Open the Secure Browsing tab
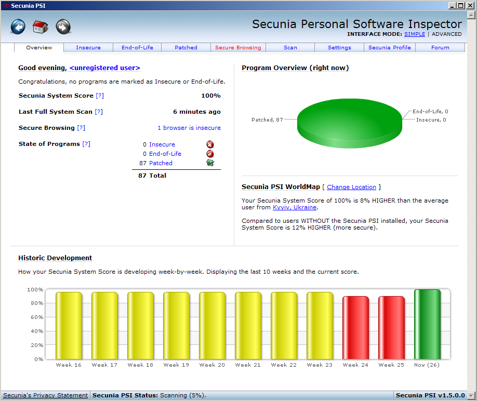Viewport: 477px width, 401px height. (x=238, y=47)
